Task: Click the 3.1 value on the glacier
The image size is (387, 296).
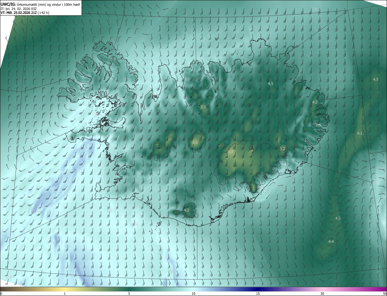Action: pos(195,142)
